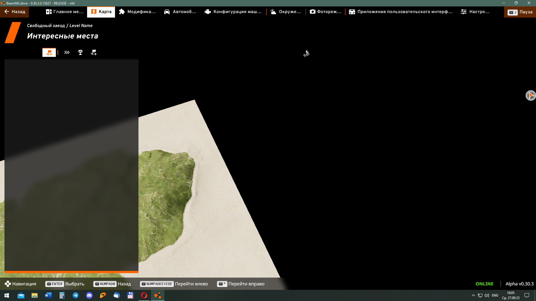Image resolution: width=536 pixels, height=301 pixels.
Task: Open the Модификации menu item
Action: (x=137, y=12)
